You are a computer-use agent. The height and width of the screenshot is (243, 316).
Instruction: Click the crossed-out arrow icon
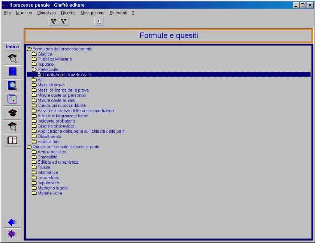point(12,234)
